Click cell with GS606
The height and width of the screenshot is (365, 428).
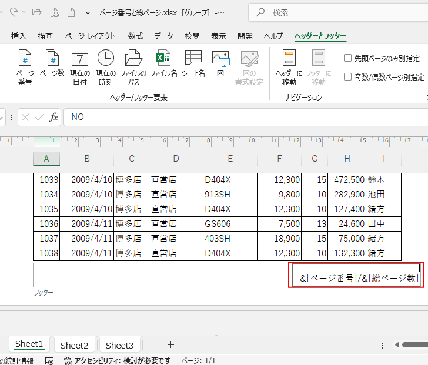point(230,224)
